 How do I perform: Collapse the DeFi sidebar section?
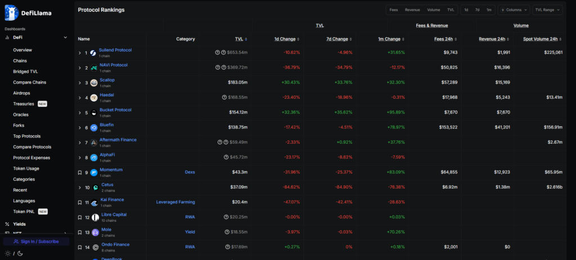coord(65,38)
